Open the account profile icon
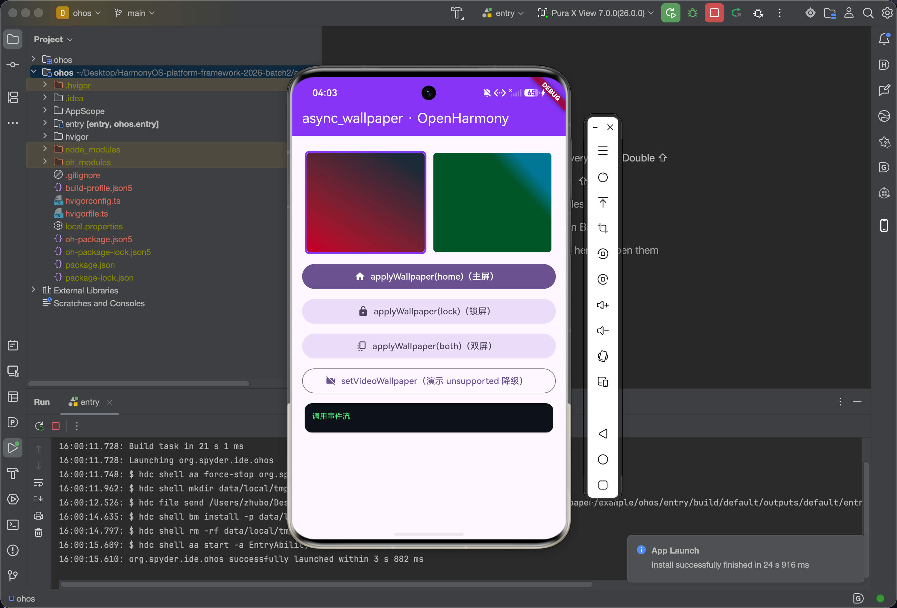The image size is (897, 608). [x=849, y=13]
